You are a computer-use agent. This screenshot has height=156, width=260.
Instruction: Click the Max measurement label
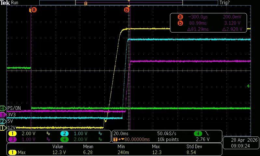(x=21, y=152)
